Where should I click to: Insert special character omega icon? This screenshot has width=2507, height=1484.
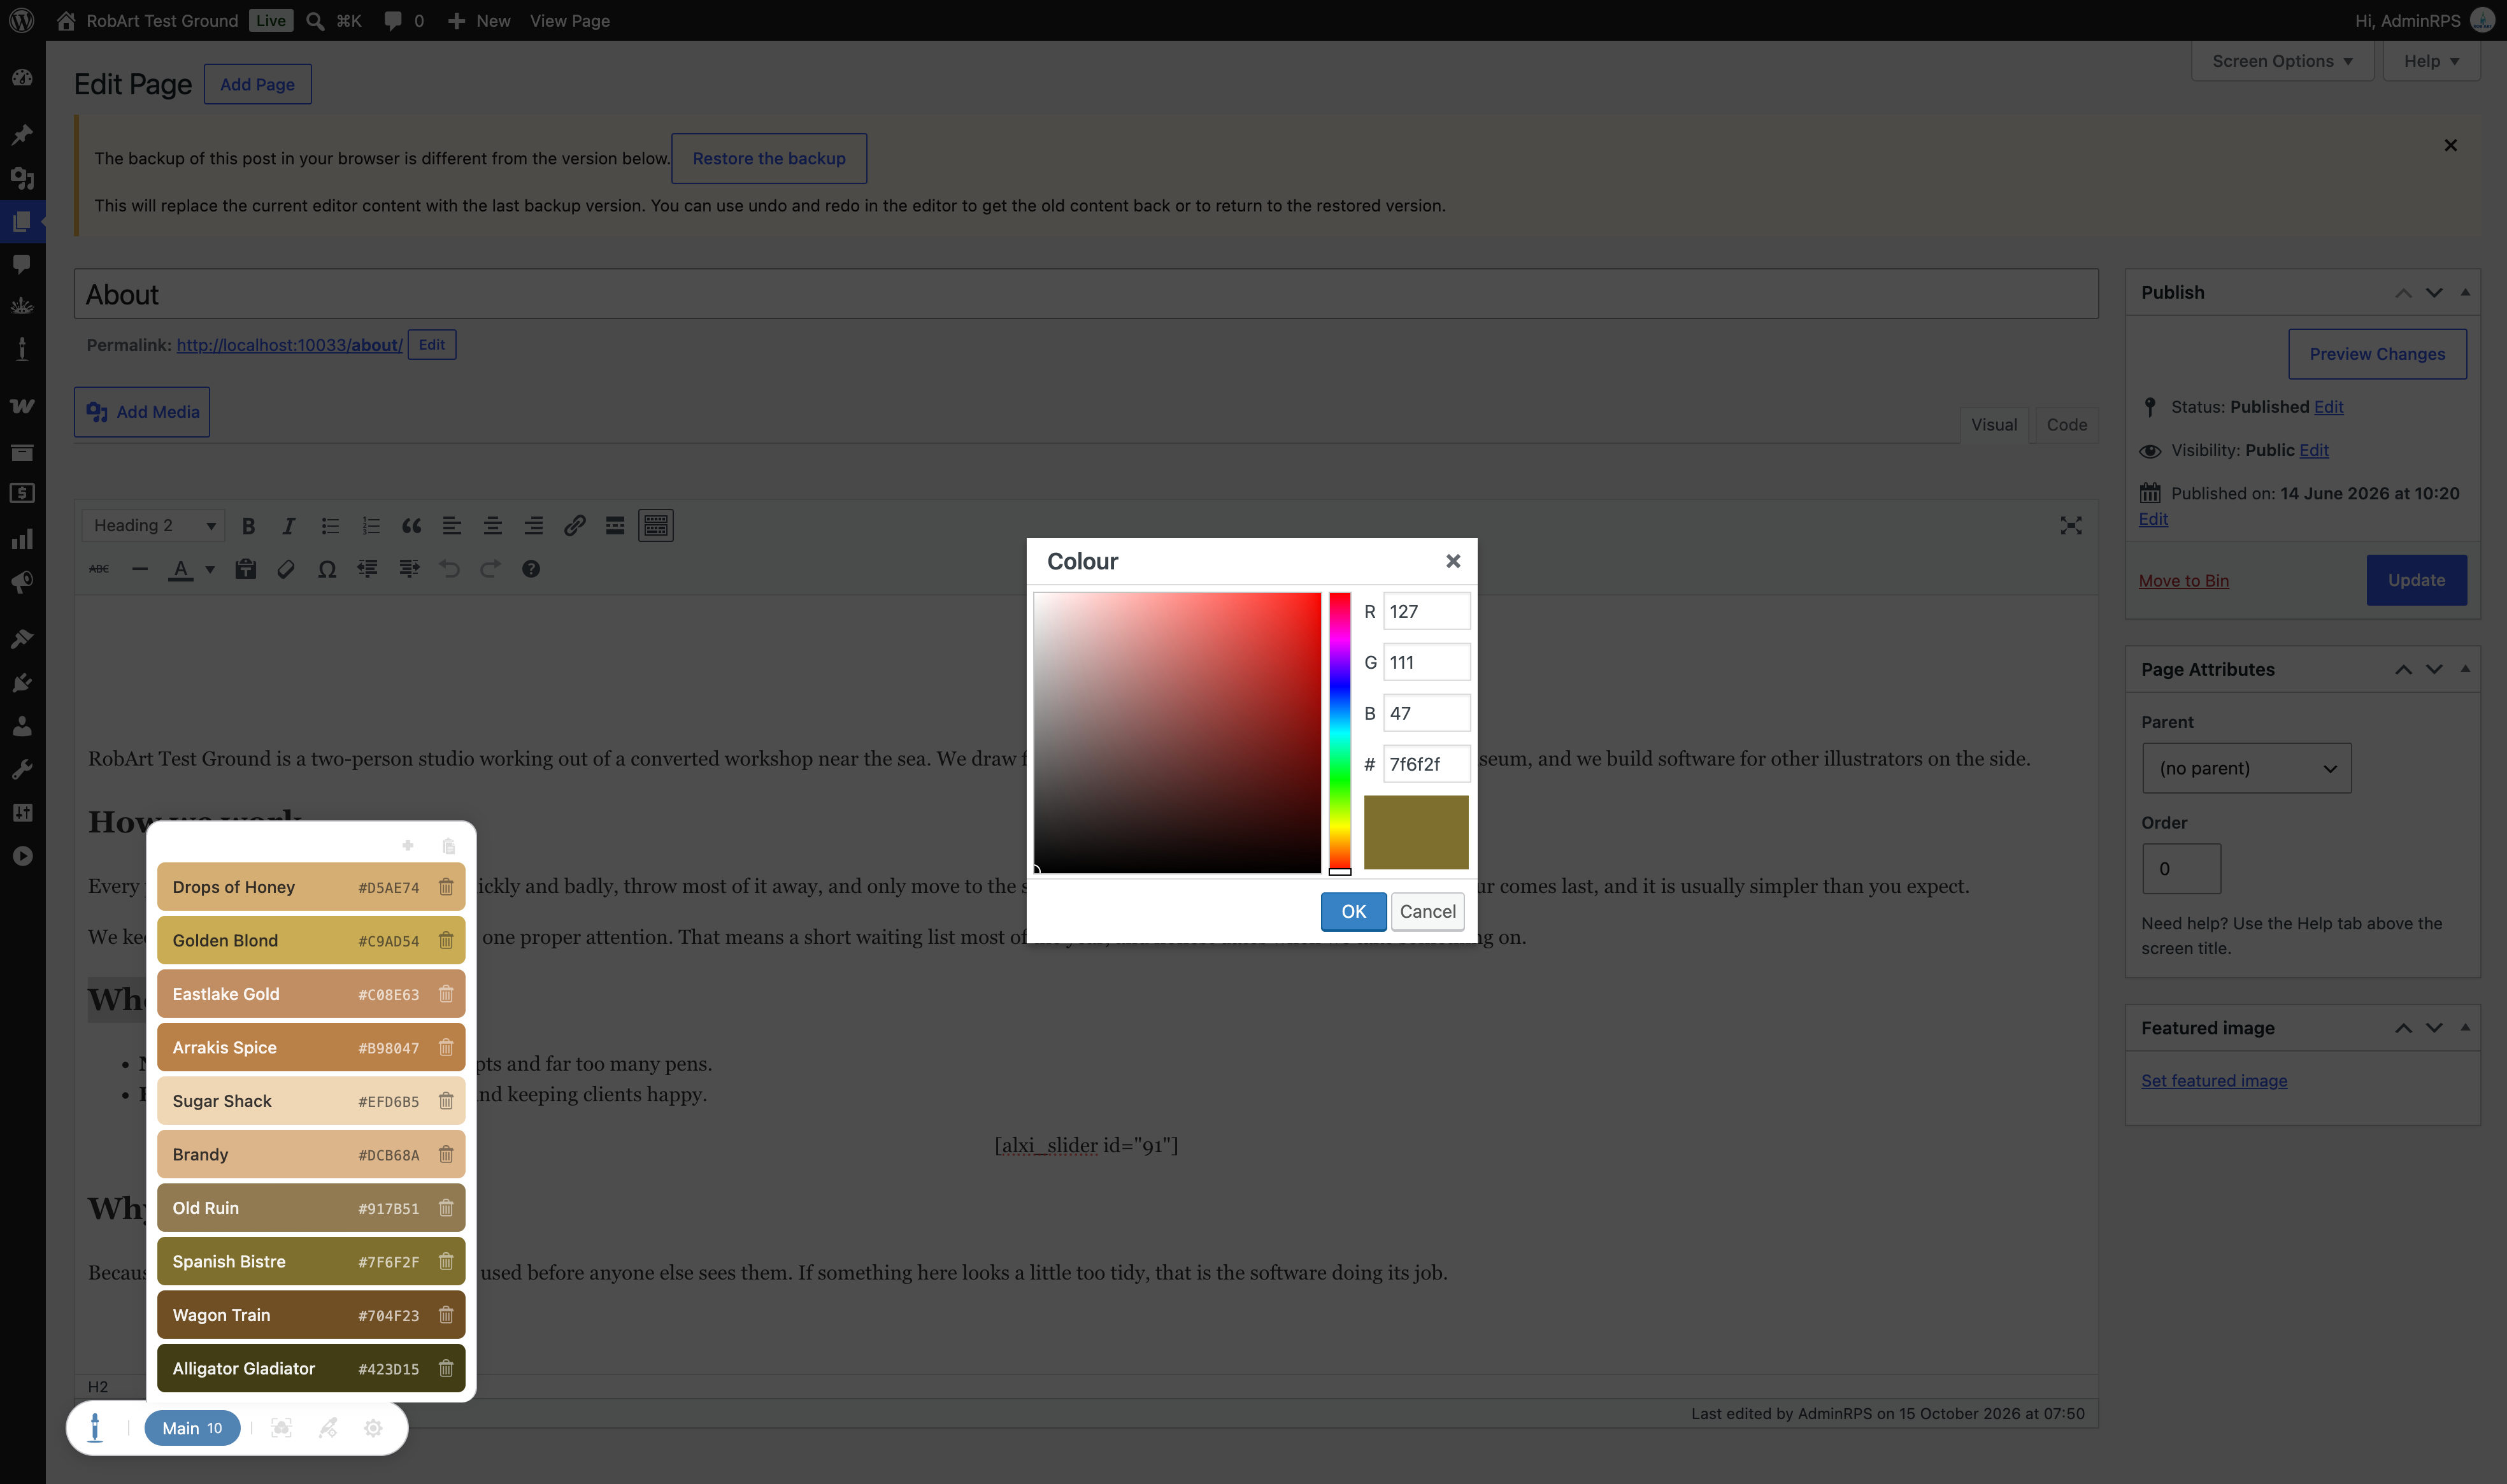tap(327, 569)
